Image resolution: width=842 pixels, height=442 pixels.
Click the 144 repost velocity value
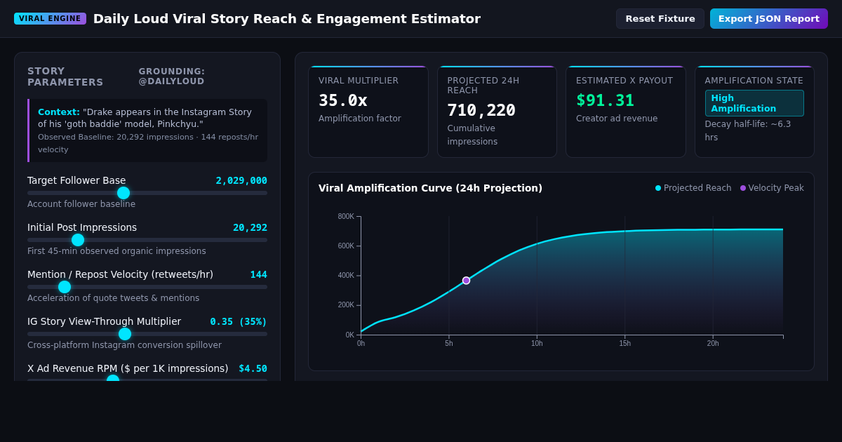258,274
